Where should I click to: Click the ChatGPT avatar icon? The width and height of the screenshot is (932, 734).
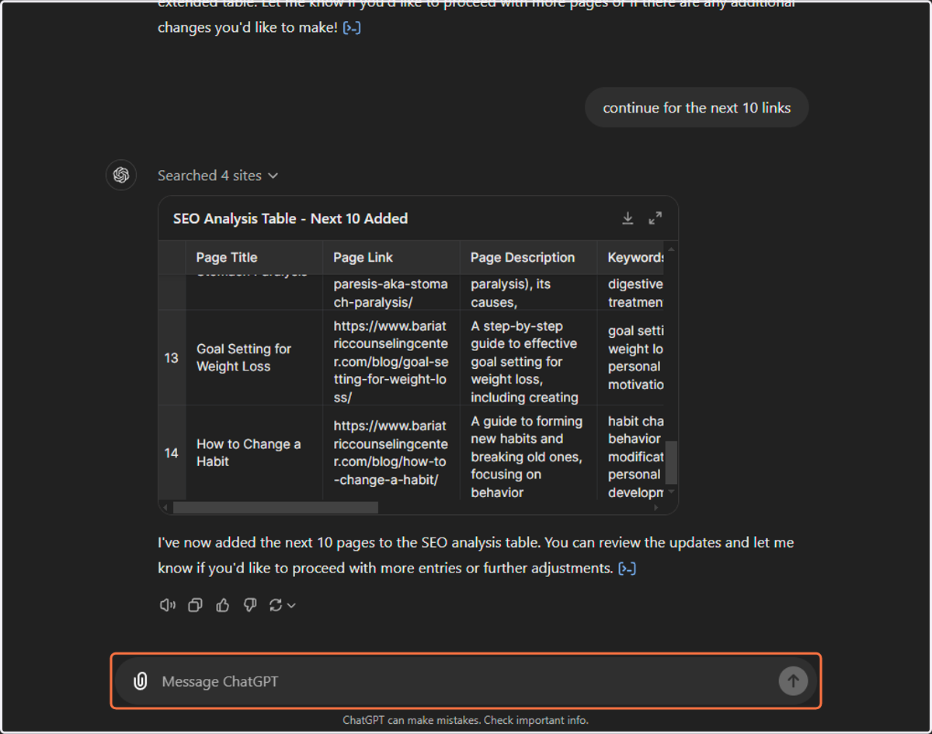[x=121, y=175]
